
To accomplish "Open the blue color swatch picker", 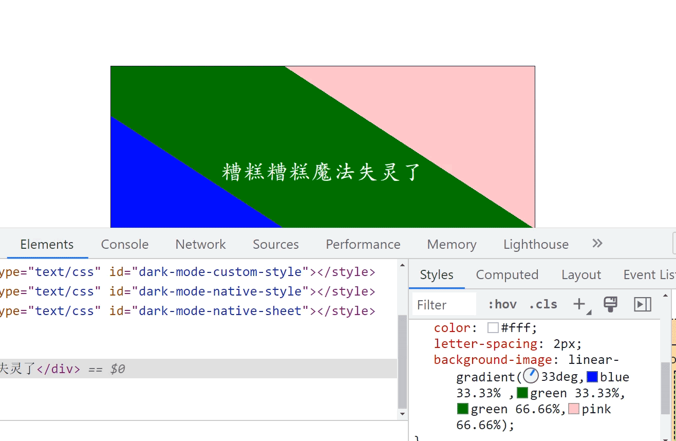I will 592,377.
